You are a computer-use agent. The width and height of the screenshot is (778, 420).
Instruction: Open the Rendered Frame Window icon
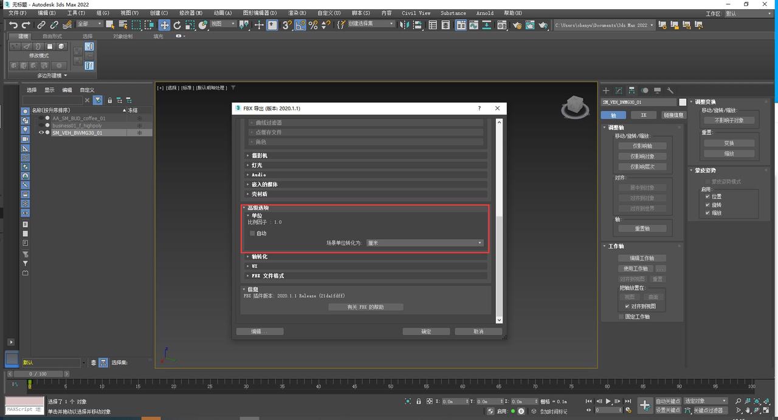(530, 25)
